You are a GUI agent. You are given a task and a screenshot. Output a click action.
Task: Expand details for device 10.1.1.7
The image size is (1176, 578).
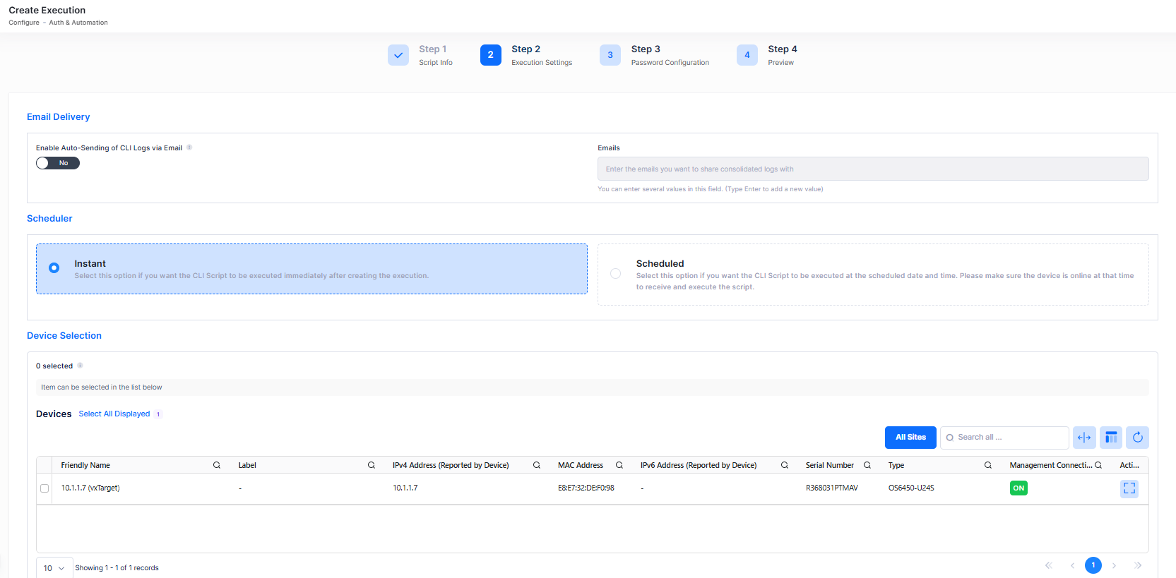[1129, 488]
